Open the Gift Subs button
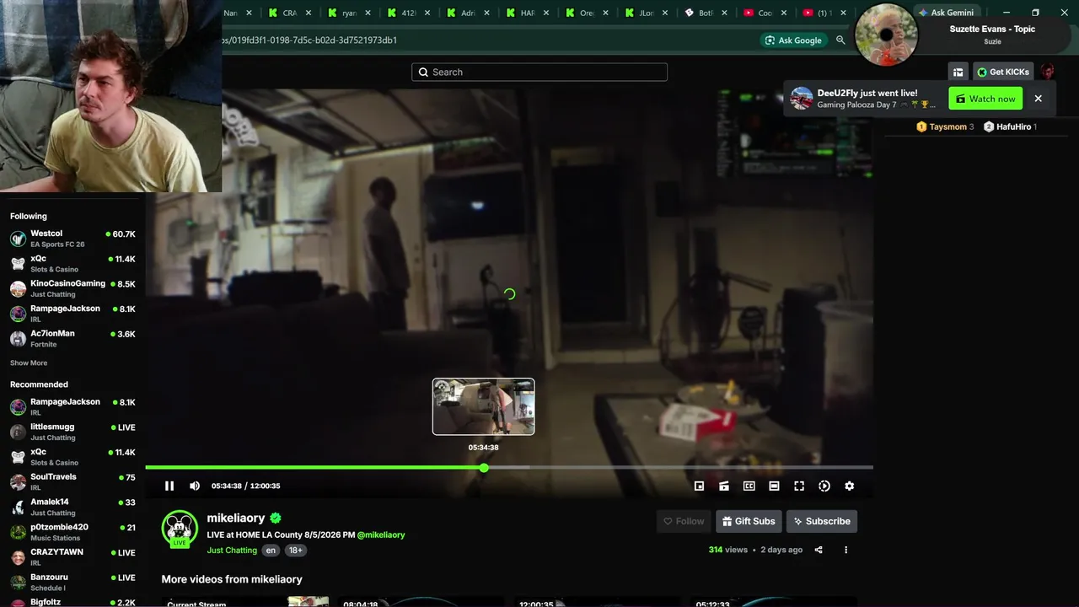Image resolution: width=1079 pixels, height=607 pixels. [749, 521]
